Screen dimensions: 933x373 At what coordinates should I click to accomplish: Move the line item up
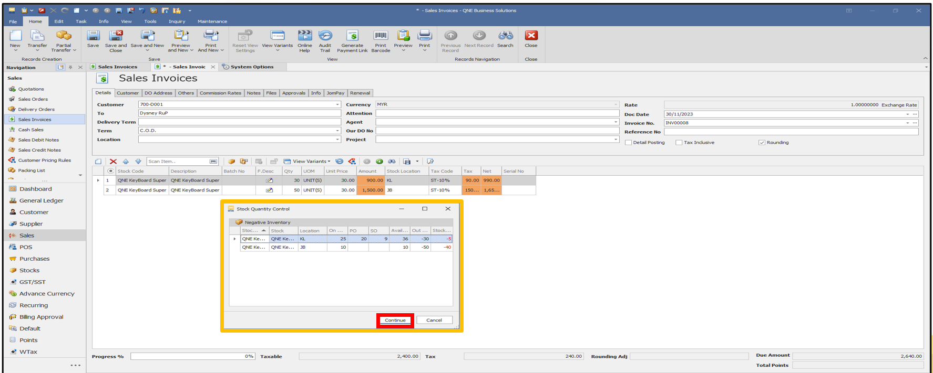(126, 162)
